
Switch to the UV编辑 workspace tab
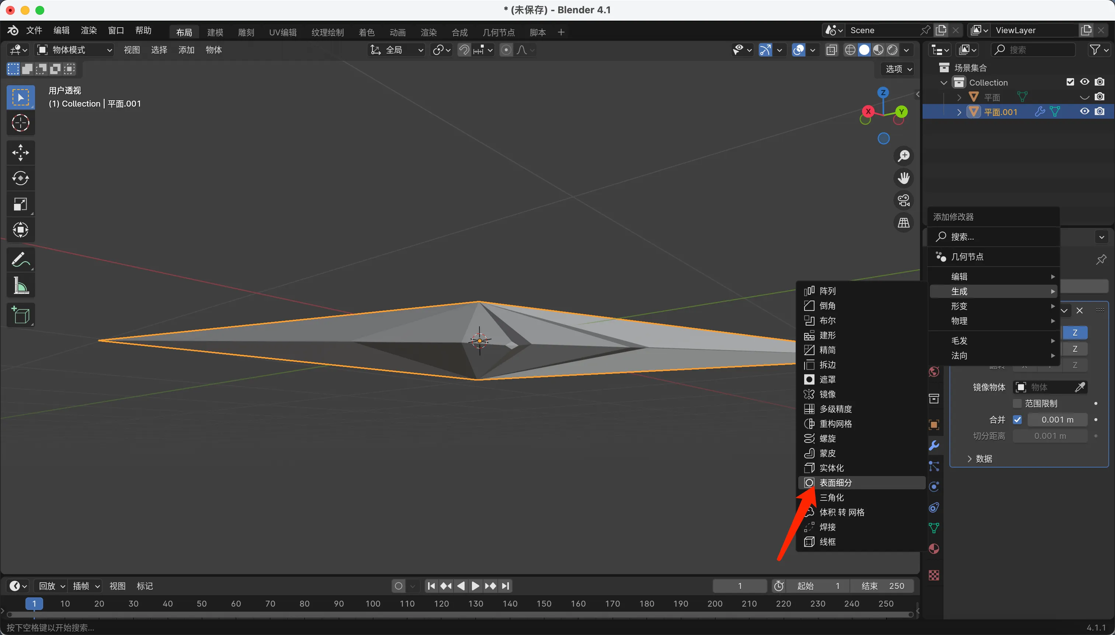(x=282, y=32)
